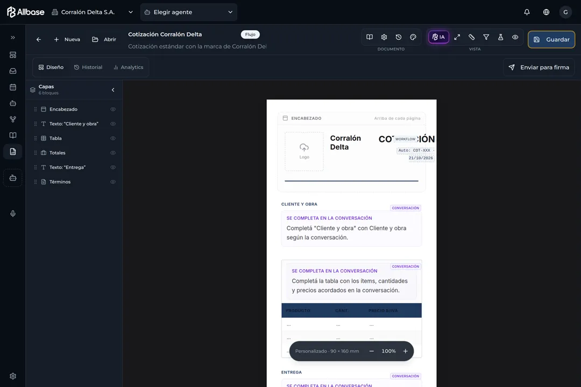Open the workflow branches sidebar icon
The width and height of the screenshot is (581, 387).
pos(12,119)
